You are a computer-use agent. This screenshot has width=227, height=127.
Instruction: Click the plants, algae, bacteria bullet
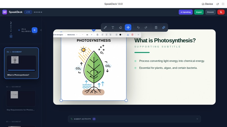168,68
